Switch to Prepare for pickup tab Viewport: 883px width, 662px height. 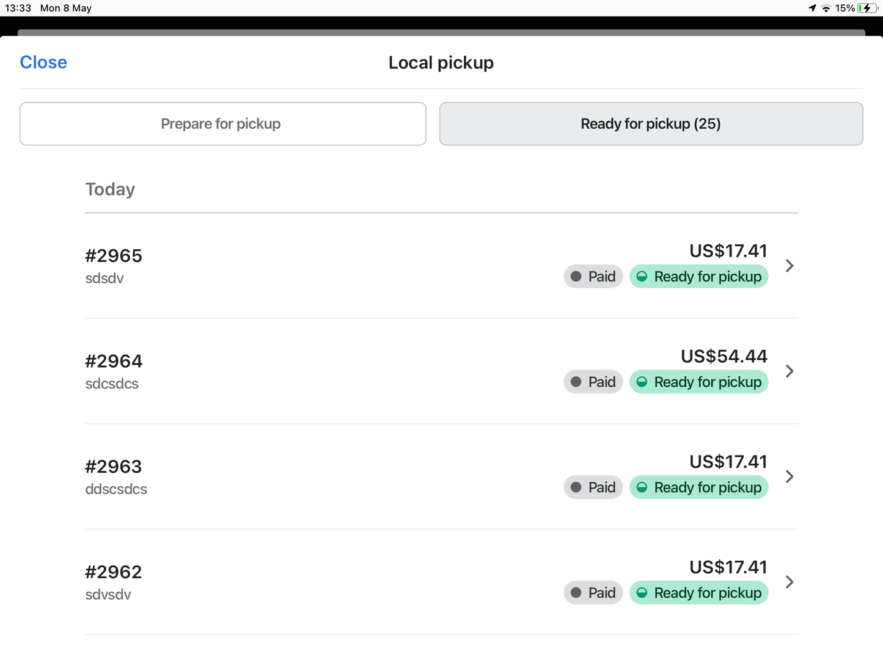pyautogui.click(x=222, y=124)
